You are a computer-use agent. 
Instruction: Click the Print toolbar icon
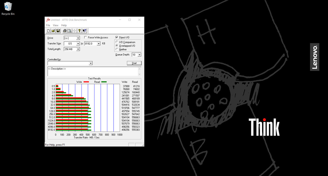click(x=65, y=31)
